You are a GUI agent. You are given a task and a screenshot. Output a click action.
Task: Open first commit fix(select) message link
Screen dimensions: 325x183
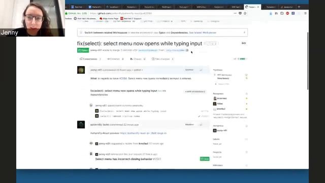point(133,111)
